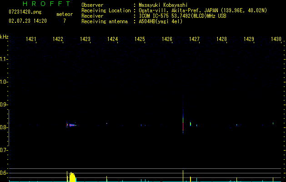
Task: Click the 1427 time axis label
Action: click(194, 39)
